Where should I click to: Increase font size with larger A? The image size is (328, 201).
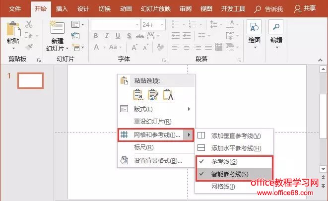(x=134, y=48)
